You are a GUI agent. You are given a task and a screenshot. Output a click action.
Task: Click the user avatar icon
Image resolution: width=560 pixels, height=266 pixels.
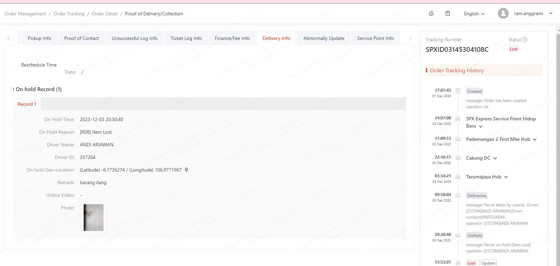click(x=503, y=14)
